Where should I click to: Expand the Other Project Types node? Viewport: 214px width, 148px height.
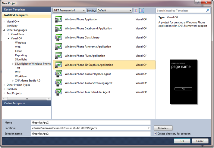coord(4,85)
